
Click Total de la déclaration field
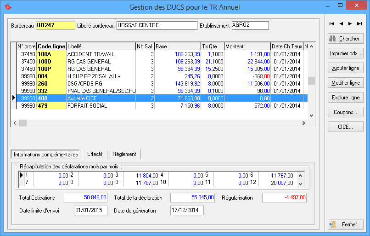point(192,197)
